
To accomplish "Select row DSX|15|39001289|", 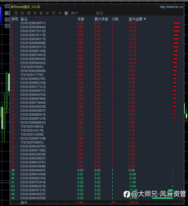I will 97,51.
